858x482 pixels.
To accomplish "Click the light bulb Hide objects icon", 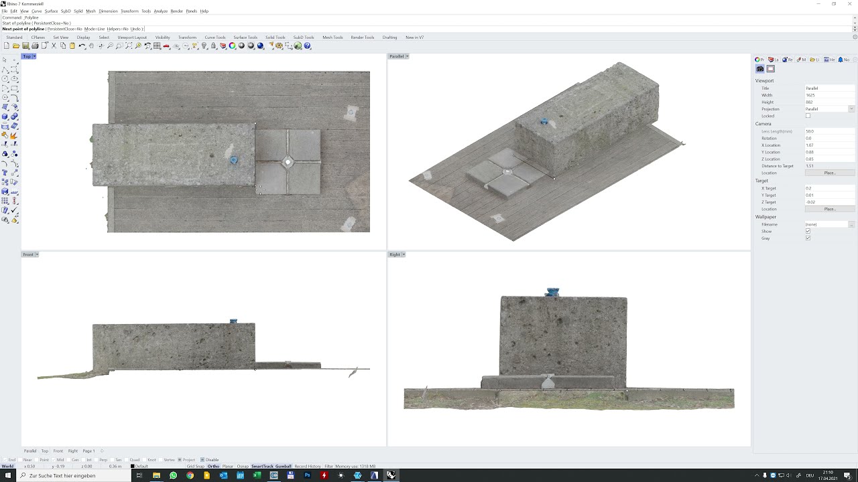I will (204, 46).
